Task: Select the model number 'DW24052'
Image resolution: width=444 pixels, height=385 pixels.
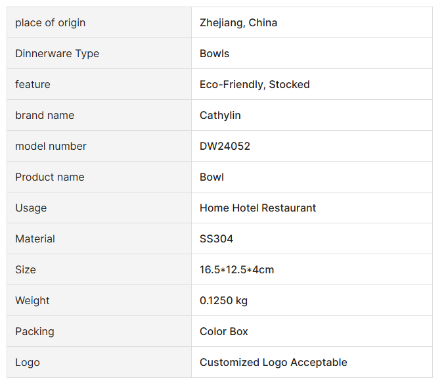Action: click(x=225, y=147)
